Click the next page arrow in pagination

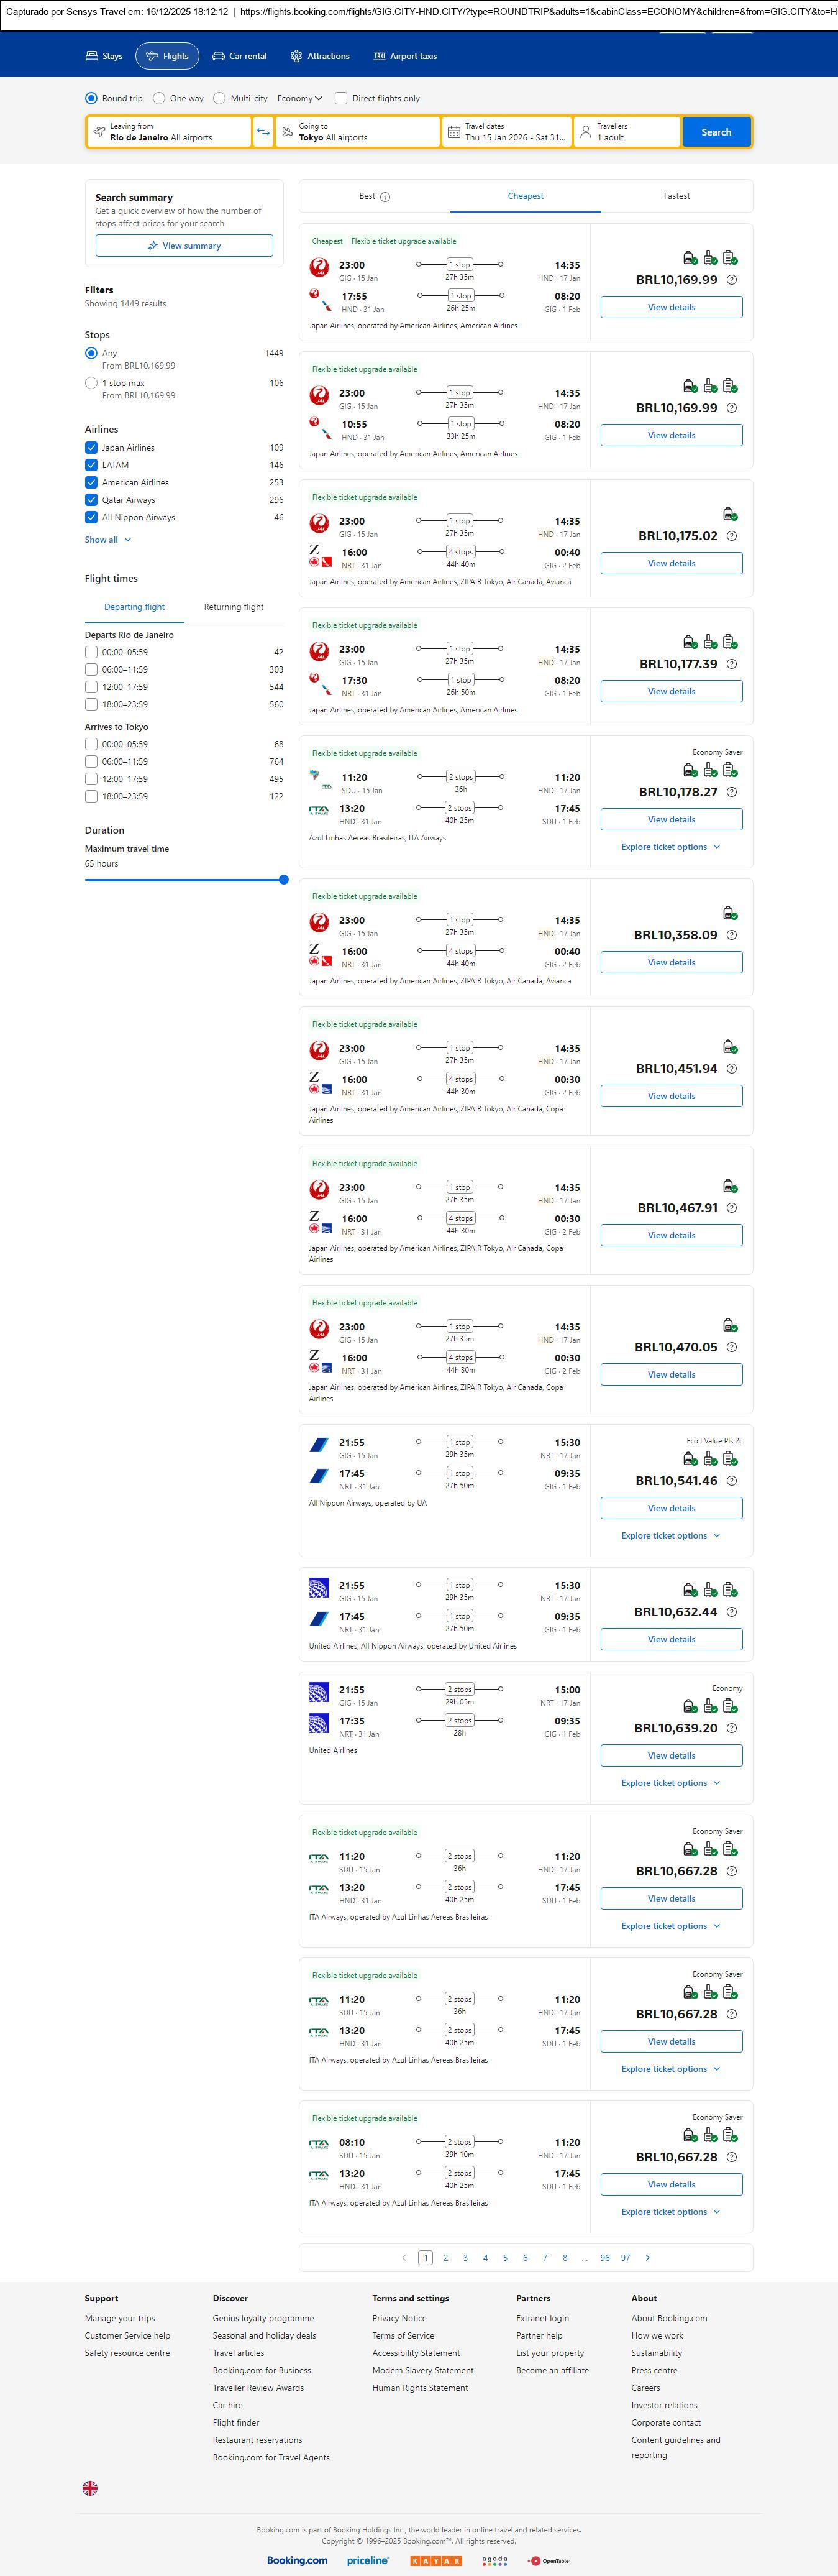point(647,2257)
